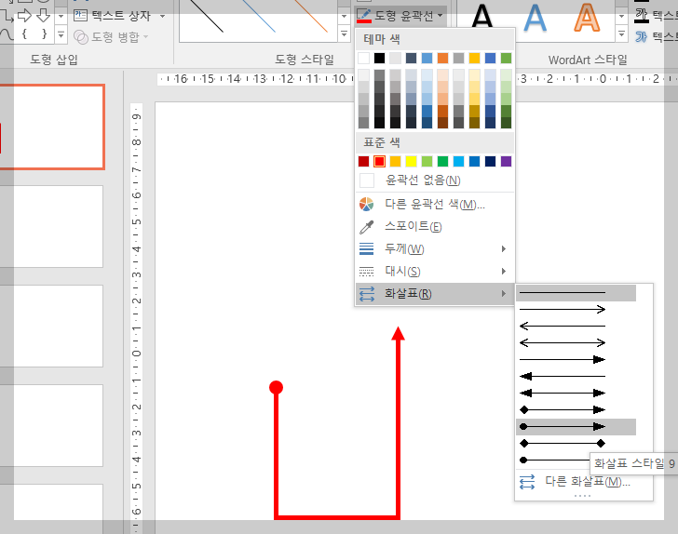Click the eyedropper icon

coord(366,226)
